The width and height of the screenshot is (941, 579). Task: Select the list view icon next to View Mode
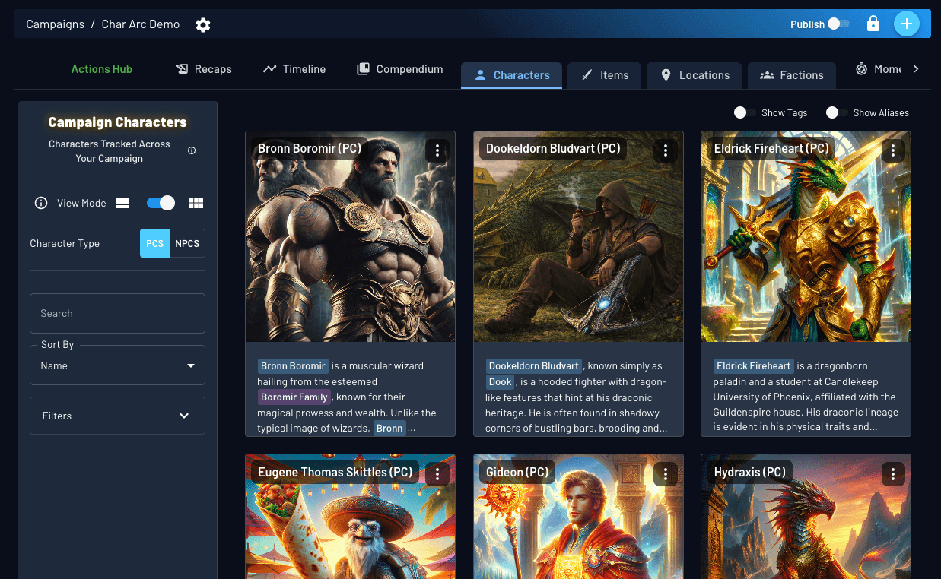click(122, 203)
